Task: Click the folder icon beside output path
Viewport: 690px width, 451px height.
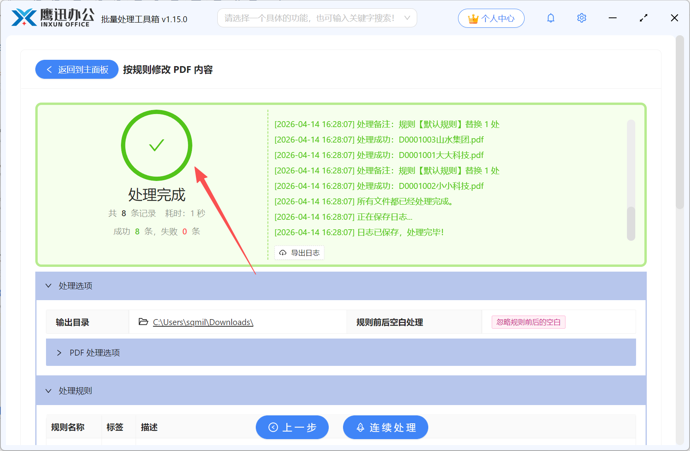Action: tap(143, 322)
